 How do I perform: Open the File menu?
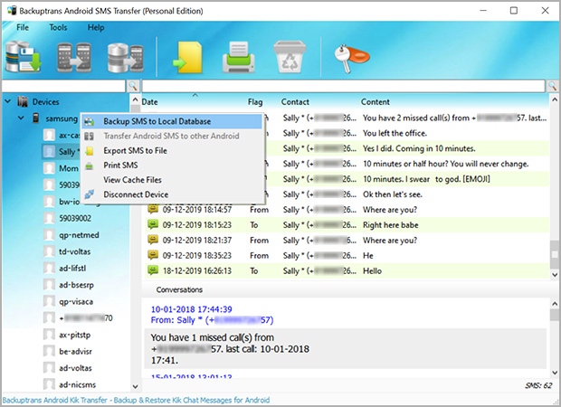coord(23,27)
